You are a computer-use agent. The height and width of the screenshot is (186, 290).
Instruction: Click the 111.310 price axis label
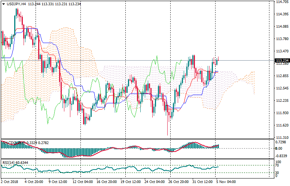[282, 138]
